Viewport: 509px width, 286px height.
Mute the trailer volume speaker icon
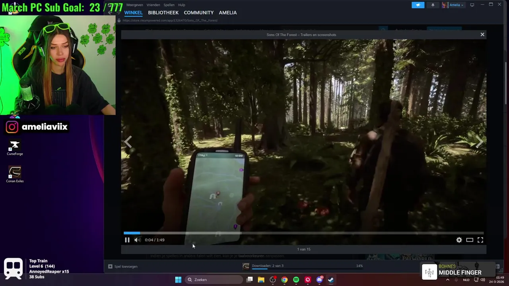pos(137,240)
